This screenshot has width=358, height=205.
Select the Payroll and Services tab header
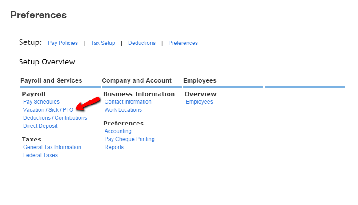coord(51,80)
